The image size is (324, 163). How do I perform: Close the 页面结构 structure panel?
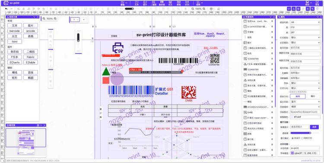click(274, 17)
